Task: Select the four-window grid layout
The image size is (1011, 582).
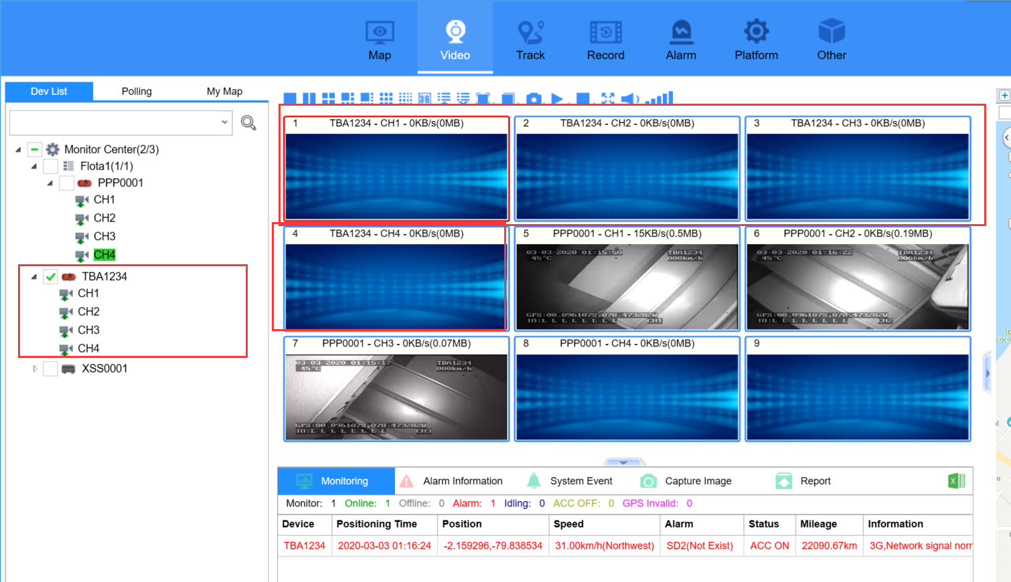Action: click(328, 98)
